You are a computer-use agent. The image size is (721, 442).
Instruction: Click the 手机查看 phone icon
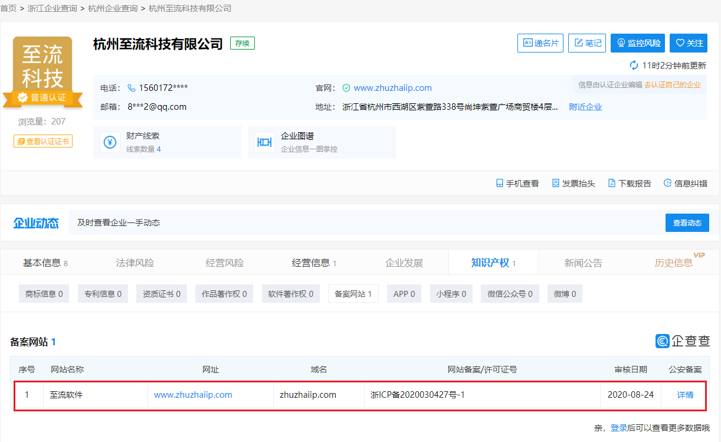500,184
